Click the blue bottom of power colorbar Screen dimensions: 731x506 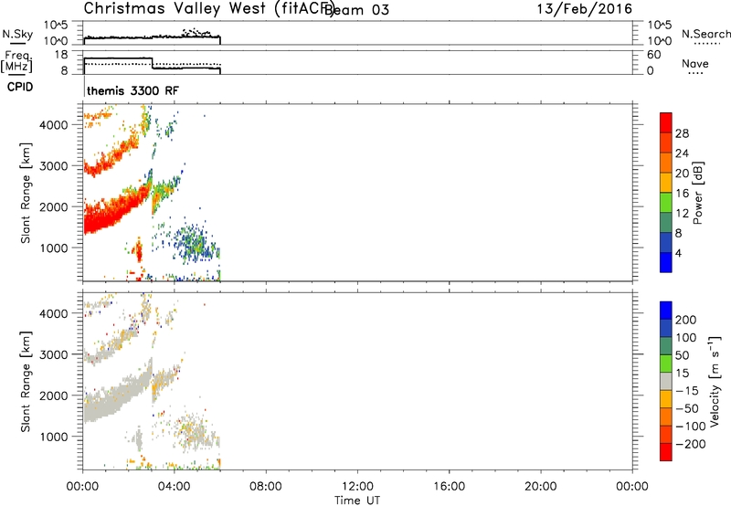pos(666,262)
